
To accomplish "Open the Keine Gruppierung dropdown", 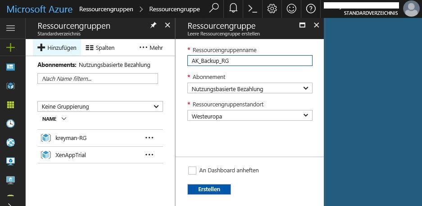I will pyautogui.click(x=100, y=106).
